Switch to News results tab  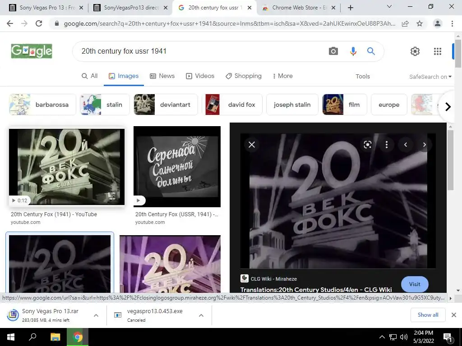(x=162, y=76)
